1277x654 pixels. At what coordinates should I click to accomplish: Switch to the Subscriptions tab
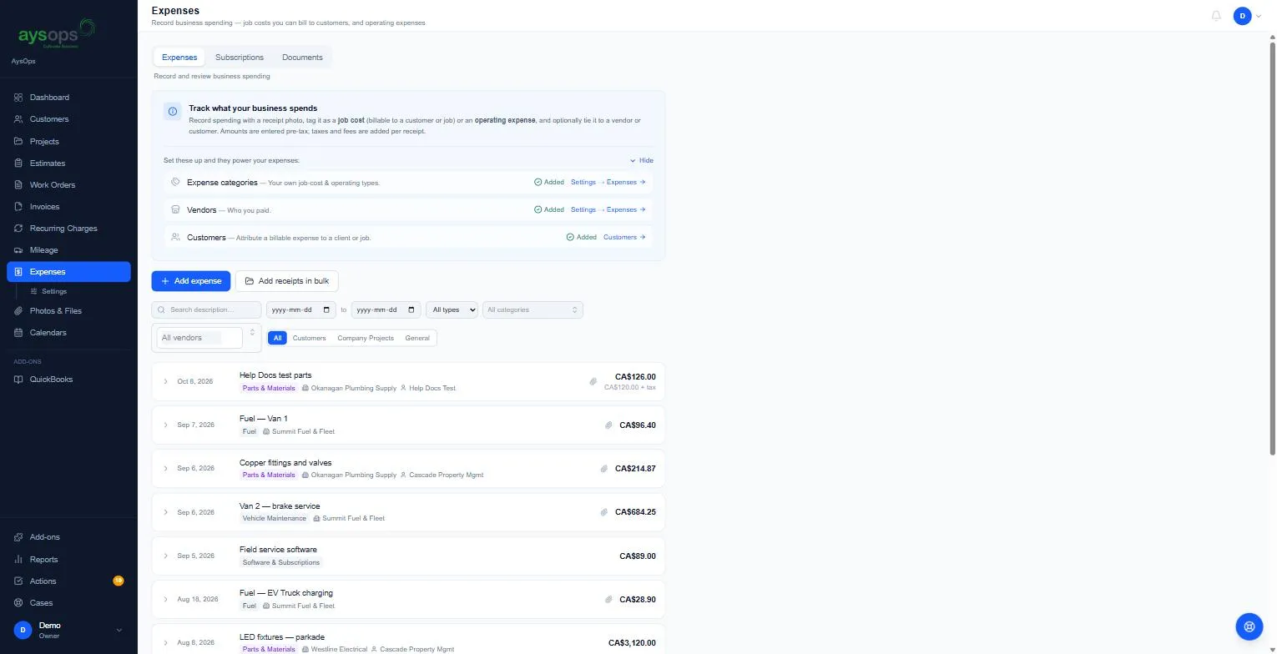pos(240,58)
